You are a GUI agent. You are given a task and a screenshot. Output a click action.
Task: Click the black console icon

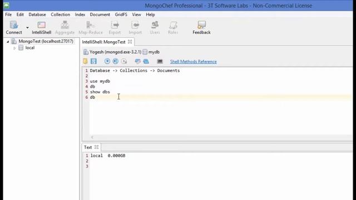coord(160,62)
